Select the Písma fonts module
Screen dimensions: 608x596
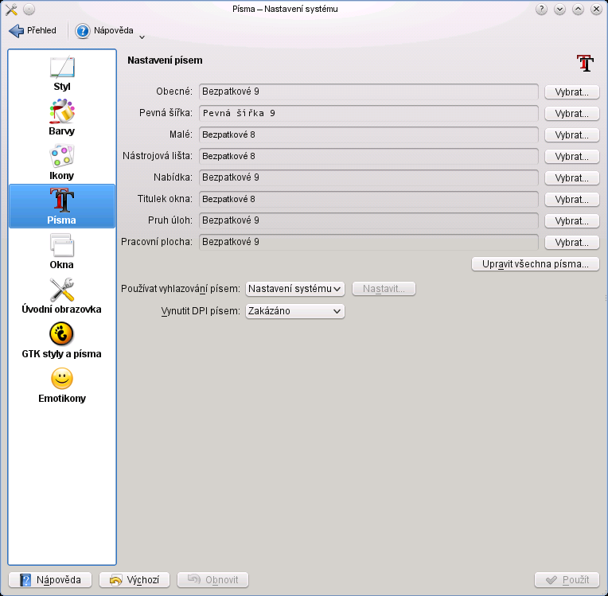61,206
